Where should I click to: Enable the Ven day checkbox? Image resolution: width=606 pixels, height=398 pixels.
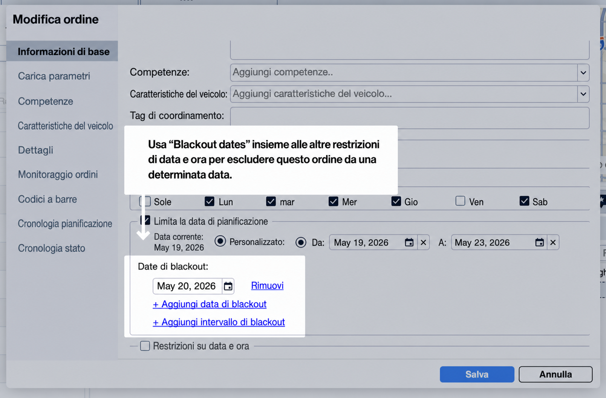(460, 201)
